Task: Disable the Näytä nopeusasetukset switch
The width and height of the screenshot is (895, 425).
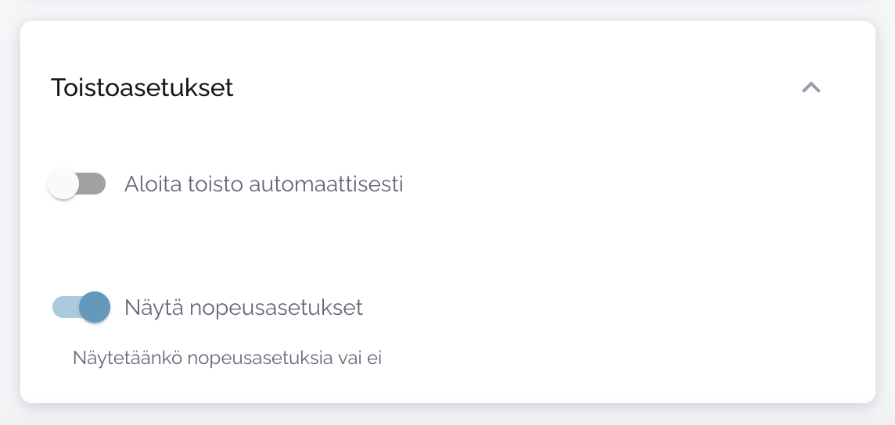Action: 81,307
